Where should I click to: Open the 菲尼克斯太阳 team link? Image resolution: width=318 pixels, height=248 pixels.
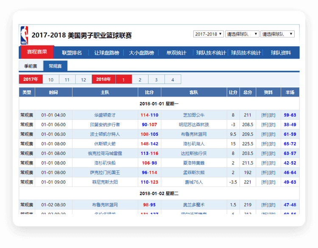[105, 182]
